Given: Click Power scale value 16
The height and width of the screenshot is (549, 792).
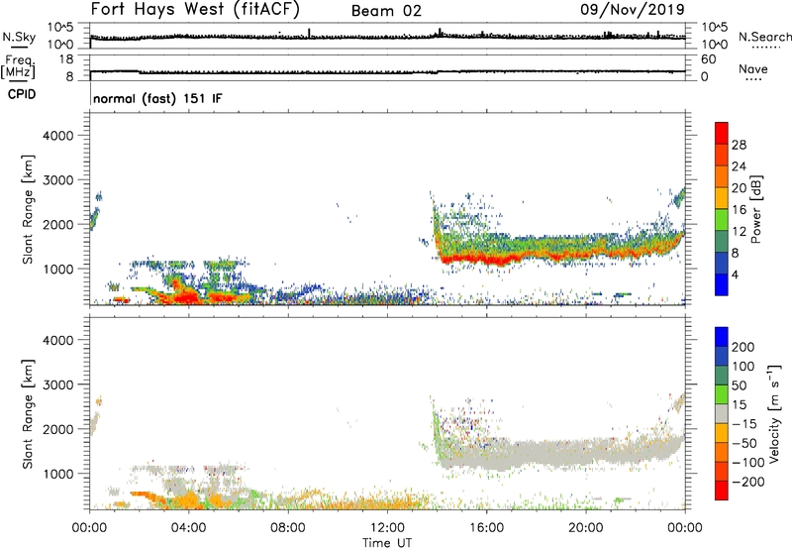Looking at the screenshot, I should 739,210.
